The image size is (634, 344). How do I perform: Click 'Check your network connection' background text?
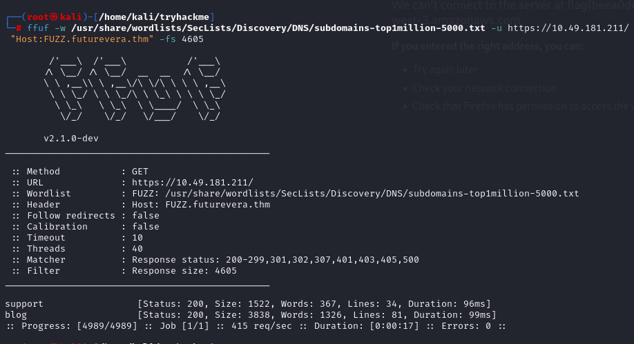tap(484, 88)
